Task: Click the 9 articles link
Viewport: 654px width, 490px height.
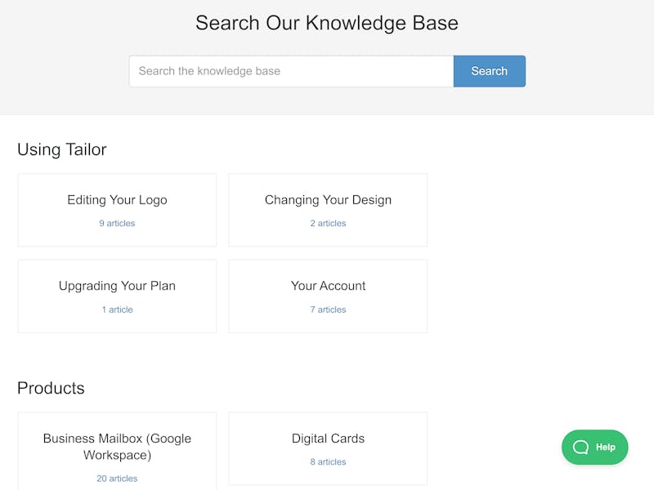Action: (117, 223)
